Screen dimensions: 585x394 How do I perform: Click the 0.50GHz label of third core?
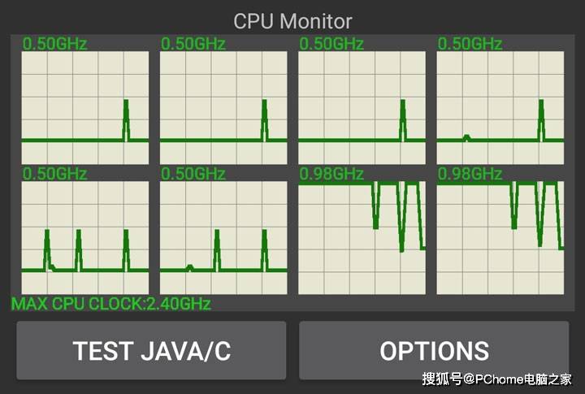click(x=331, y=44)
